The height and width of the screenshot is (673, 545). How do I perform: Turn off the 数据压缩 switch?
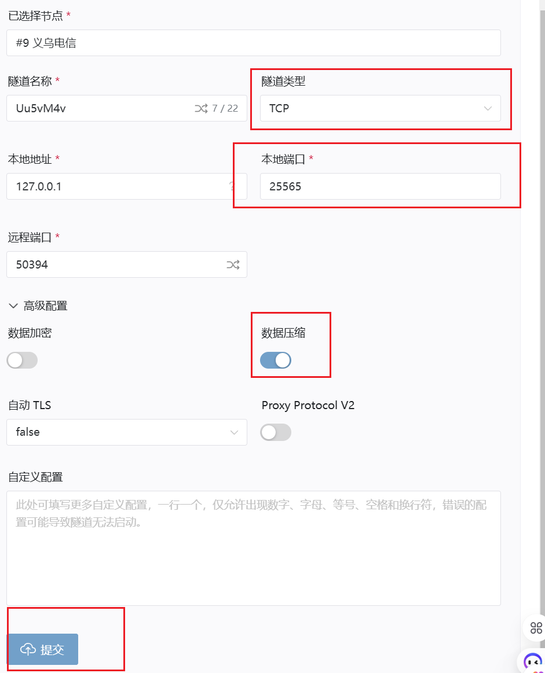[x=276, y=361]
